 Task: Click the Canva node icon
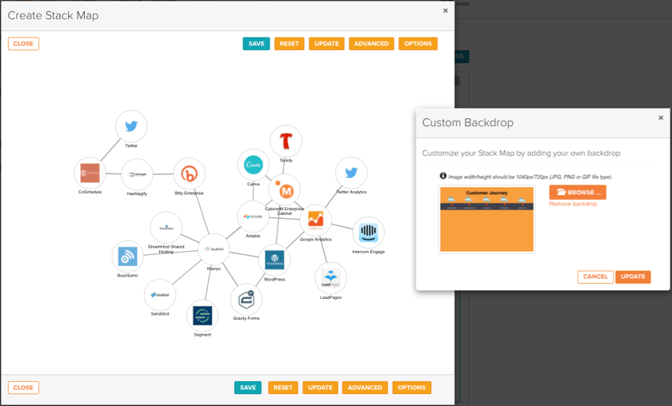pos(254,165)
